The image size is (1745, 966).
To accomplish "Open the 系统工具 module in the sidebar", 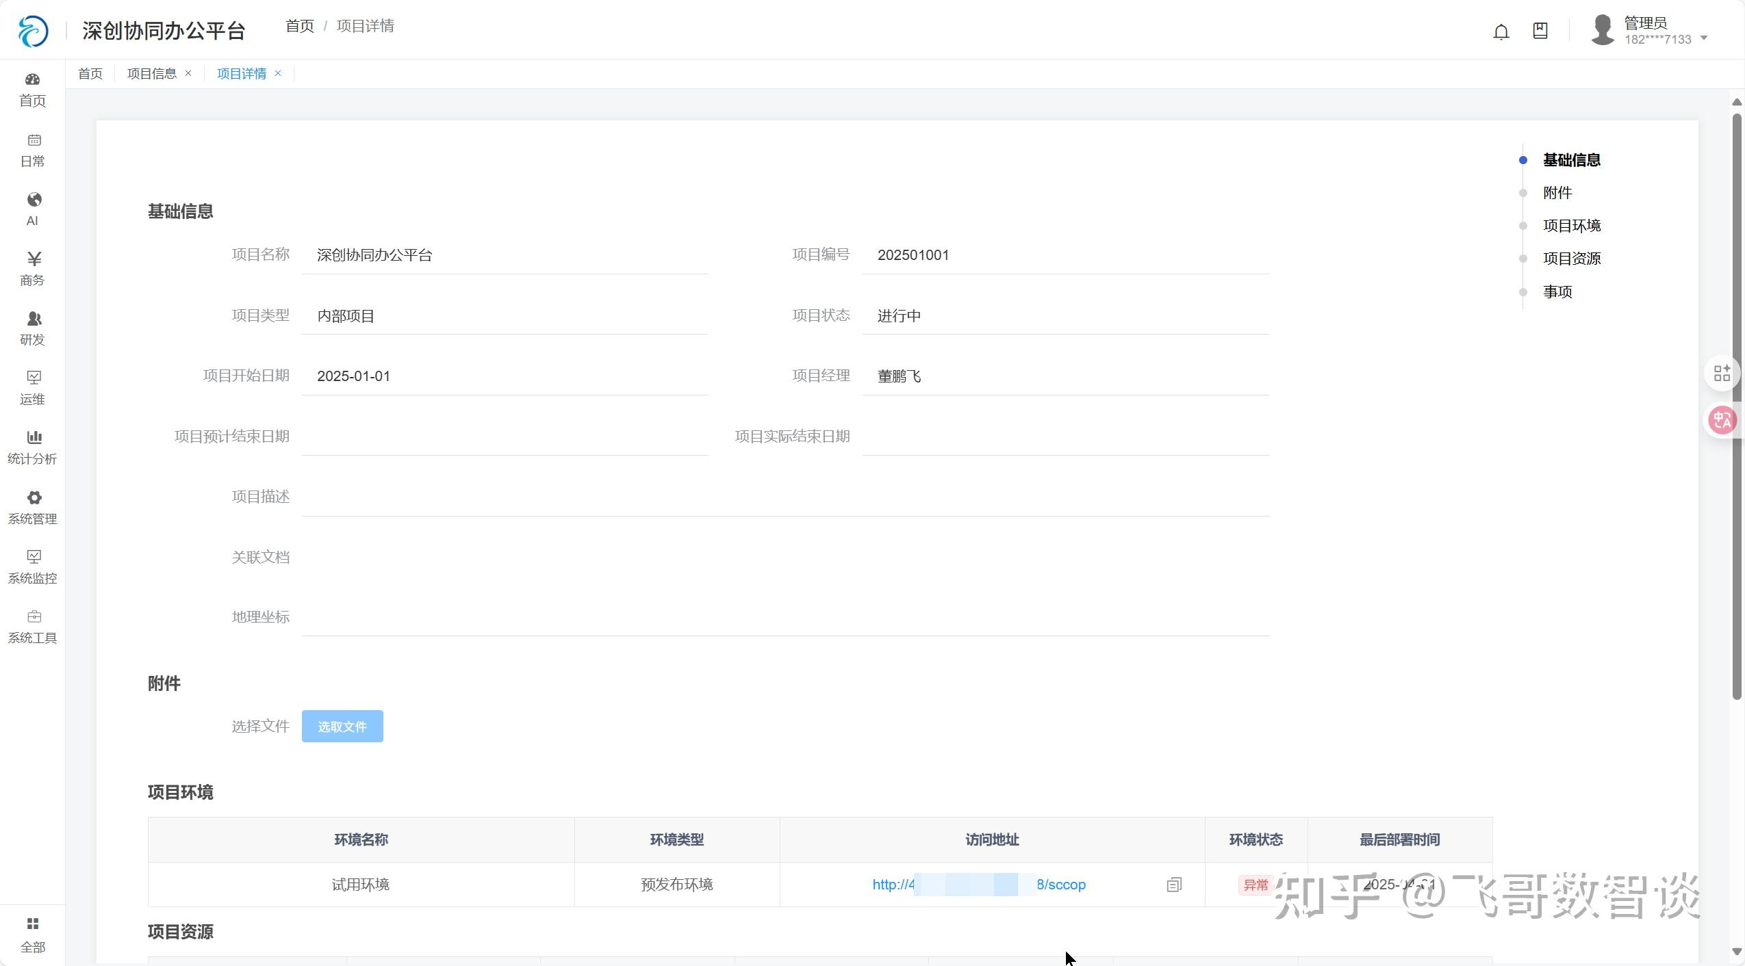I will pos(32,625).
